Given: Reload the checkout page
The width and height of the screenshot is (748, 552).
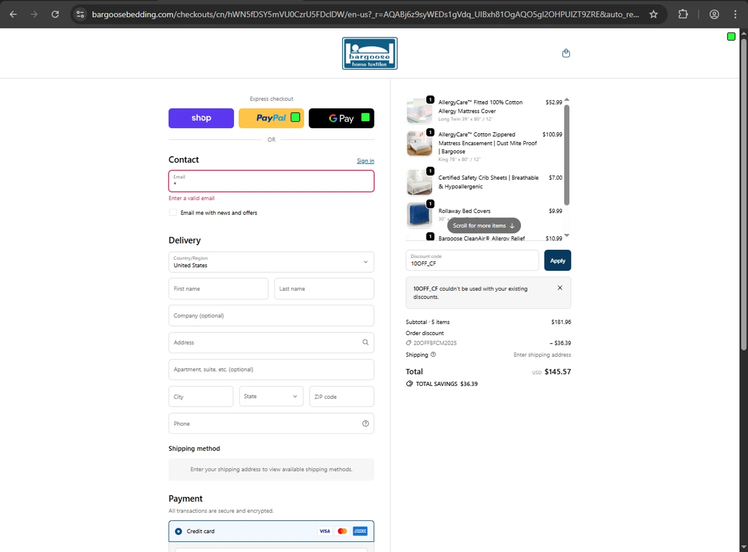Looking at the screenshot, I should click(x=55, y=14).
